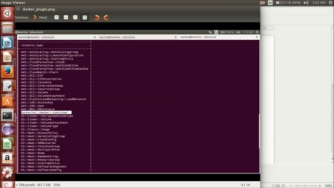Viewport: 334px width, 188px height.
Task: Open the session gear menu
Action: (x=330, y=3)
